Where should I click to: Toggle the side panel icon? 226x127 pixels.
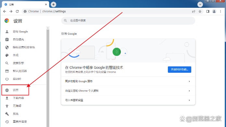click(x=208, y=11)
